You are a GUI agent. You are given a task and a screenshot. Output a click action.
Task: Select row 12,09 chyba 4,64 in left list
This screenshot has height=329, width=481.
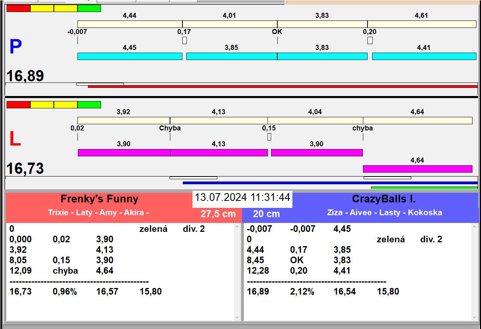point(62,271)
